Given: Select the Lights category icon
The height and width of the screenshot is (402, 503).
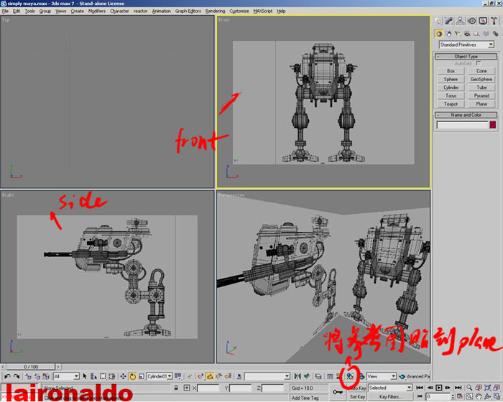Looking at the screenshot, I should [x=458, y=33].
